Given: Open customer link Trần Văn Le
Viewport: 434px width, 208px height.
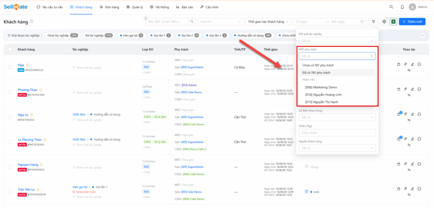Looking at the screenshot, I should (x=26, y=189).
